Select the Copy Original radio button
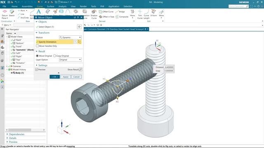The height and width of the screenshot is (148, 264). tap(54, 56)
